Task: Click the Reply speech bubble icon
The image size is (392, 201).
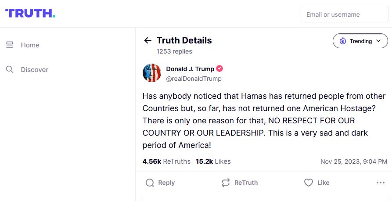Action: [150, 183]
